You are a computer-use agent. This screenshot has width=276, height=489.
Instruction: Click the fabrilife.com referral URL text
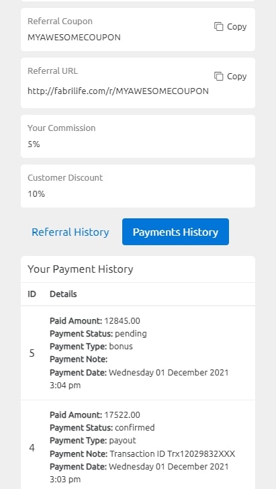(118, 91)
